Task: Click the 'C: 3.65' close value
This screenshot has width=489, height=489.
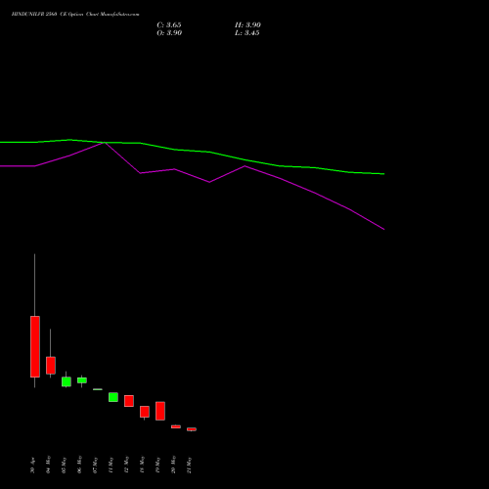Action: coord(169,25)
